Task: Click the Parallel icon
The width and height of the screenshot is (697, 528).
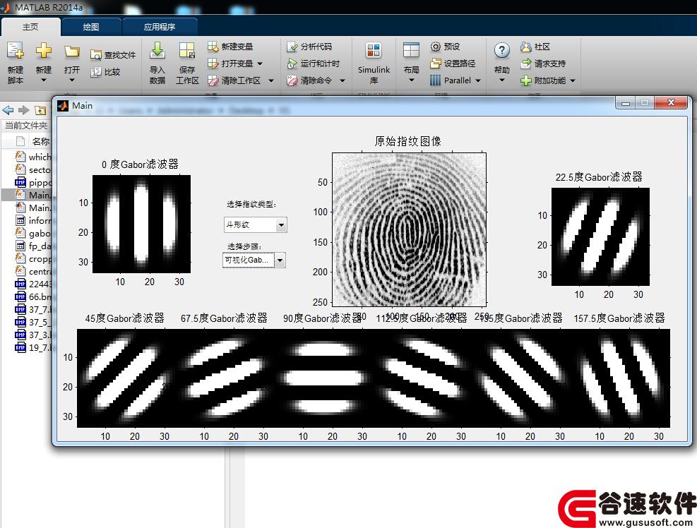Action: click(x=436, y=80)
